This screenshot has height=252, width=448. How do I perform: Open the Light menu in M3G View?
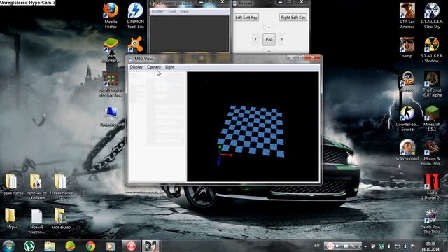point(169,67)
